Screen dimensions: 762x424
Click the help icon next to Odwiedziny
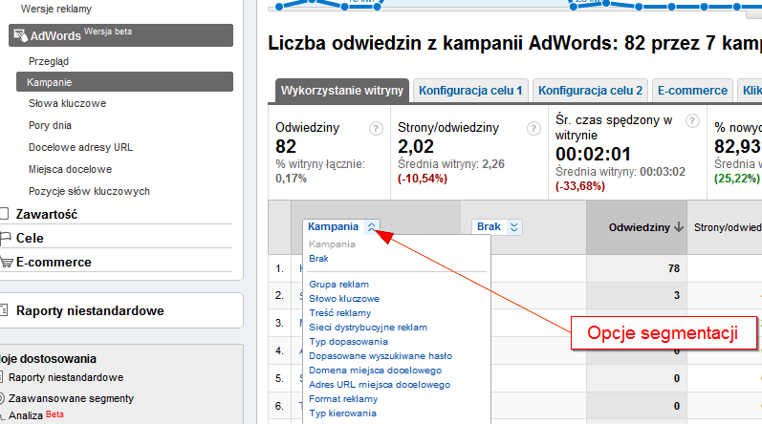[376, 128]
